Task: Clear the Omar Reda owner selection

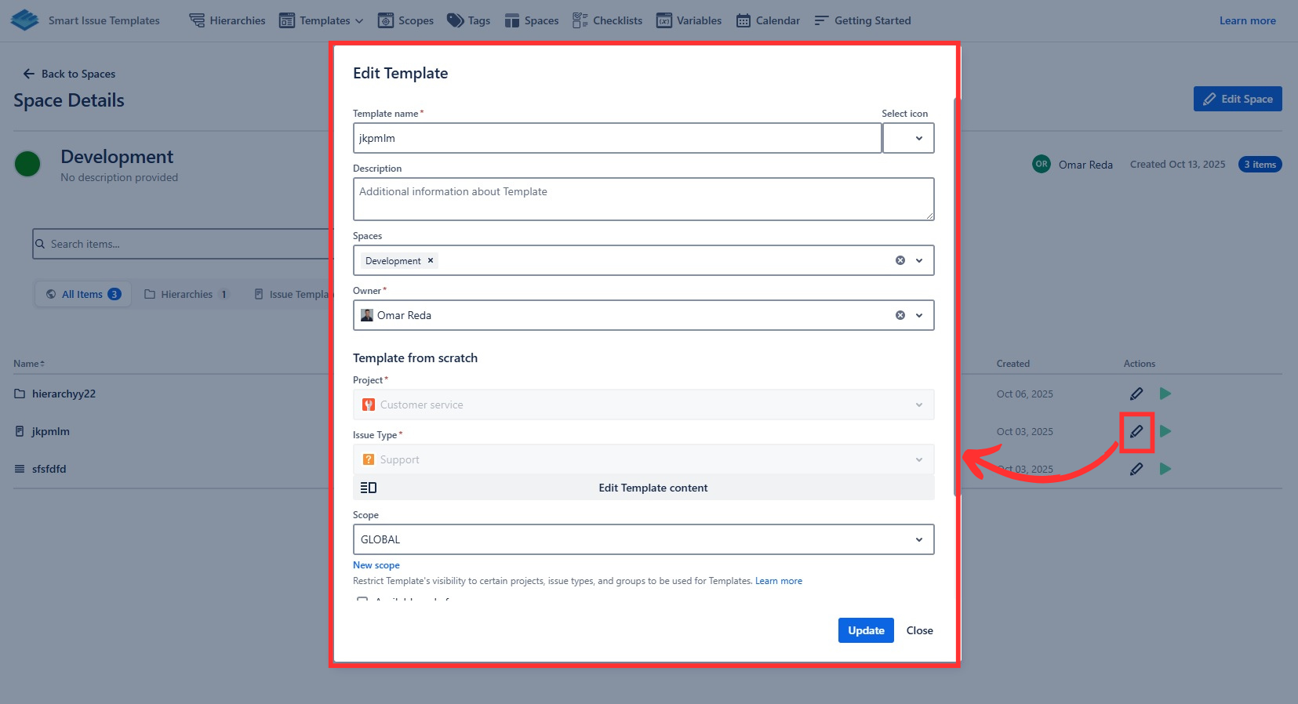Action: 900,315
